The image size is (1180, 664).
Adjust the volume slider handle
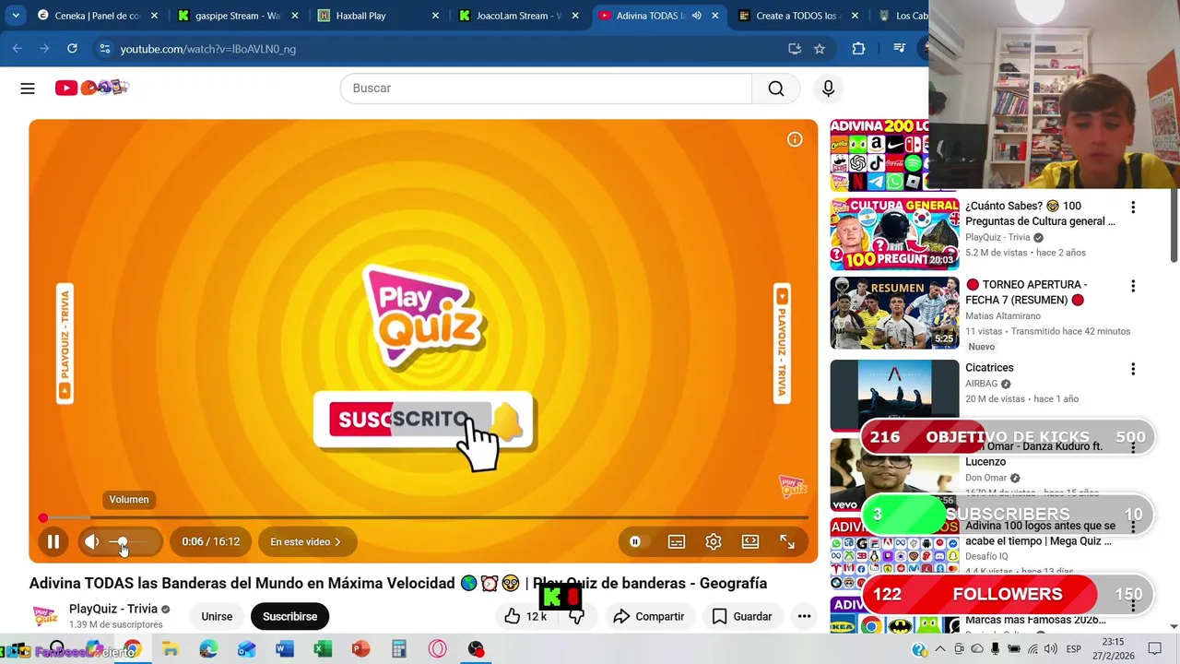(x=122, y=542)
